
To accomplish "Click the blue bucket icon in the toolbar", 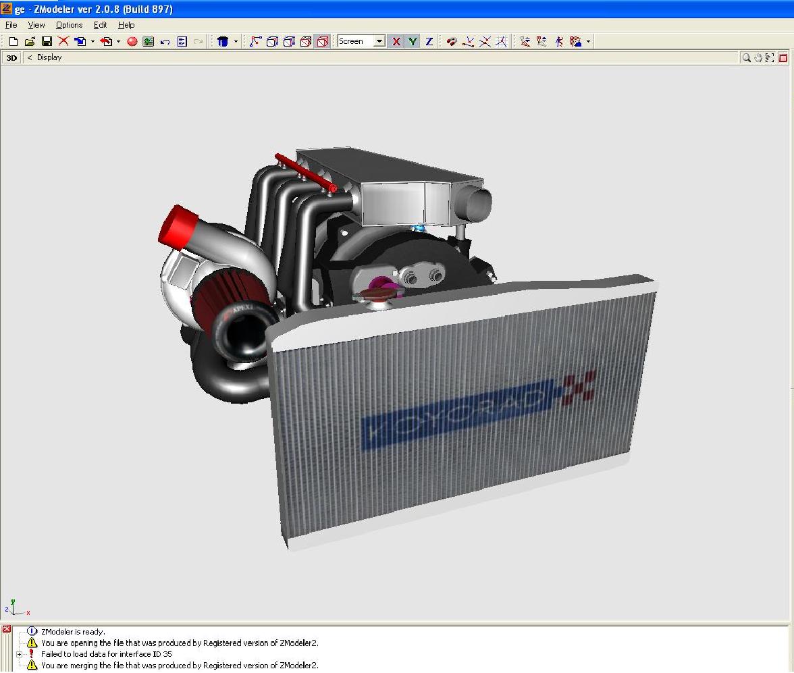I will (223, 42).
